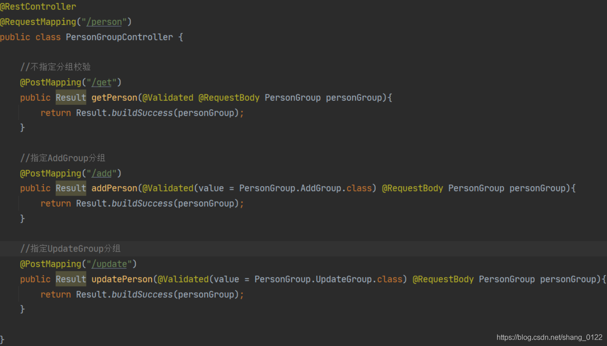Click PersonGroup.UpdateGroup.class value argument
The image size is (607, 346).
[328, 279]
